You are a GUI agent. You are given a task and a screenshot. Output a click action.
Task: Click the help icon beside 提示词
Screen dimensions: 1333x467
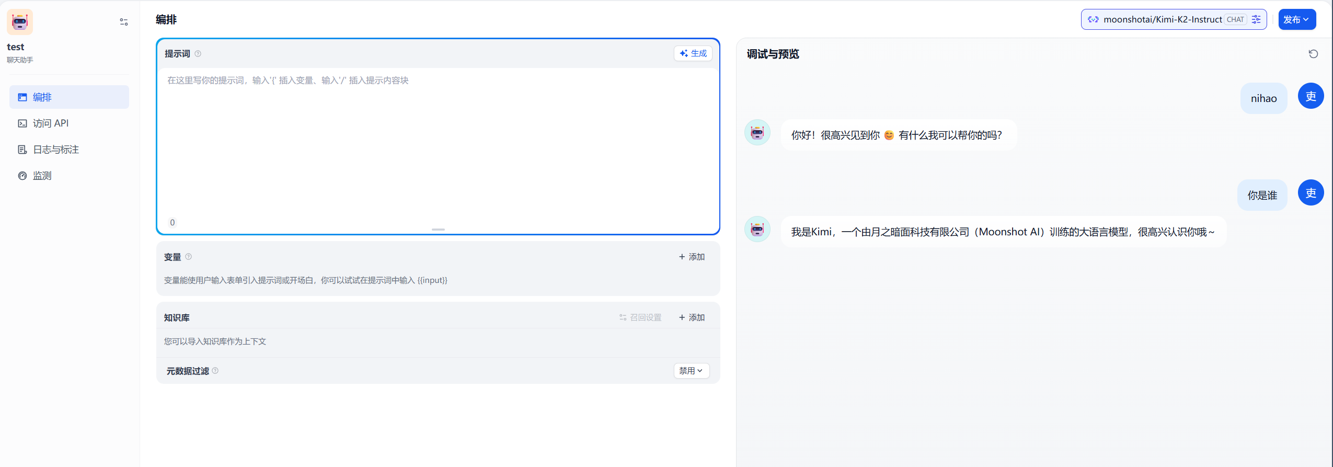point(198,53)
